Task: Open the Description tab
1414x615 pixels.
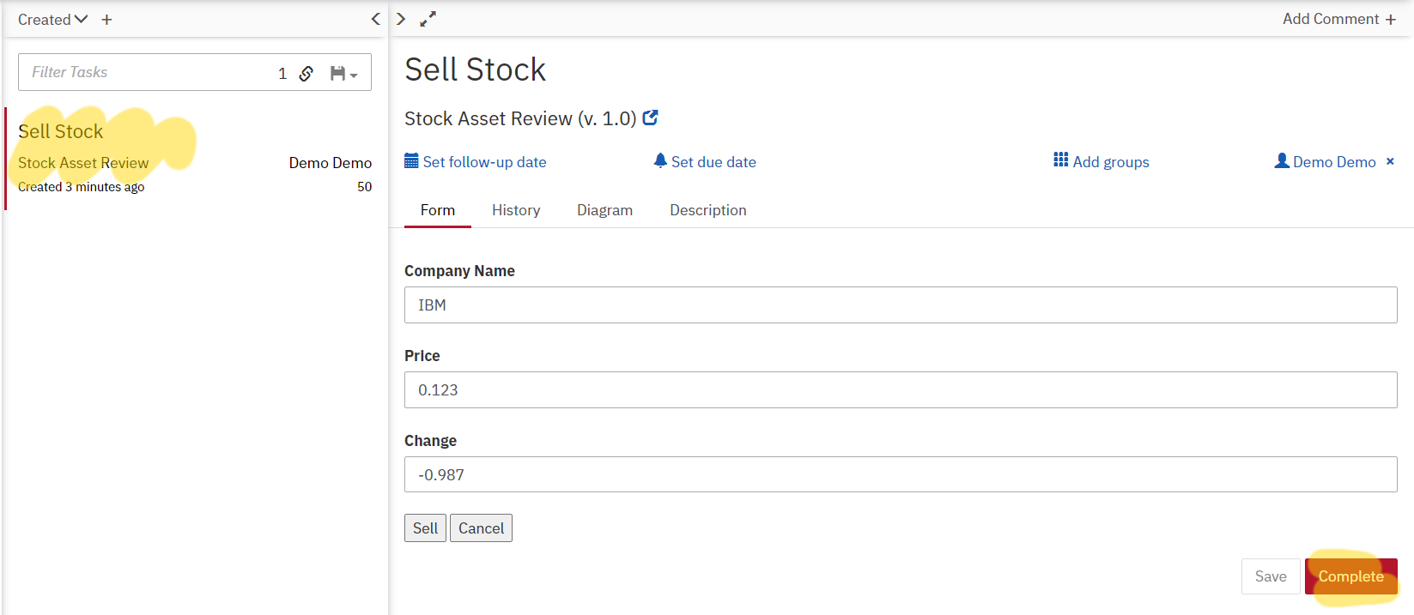Action: [708, 210]
